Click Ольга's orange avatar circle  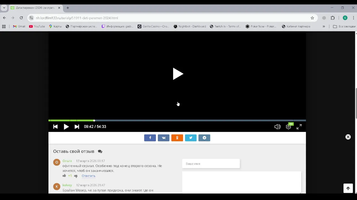pos(57,162)
